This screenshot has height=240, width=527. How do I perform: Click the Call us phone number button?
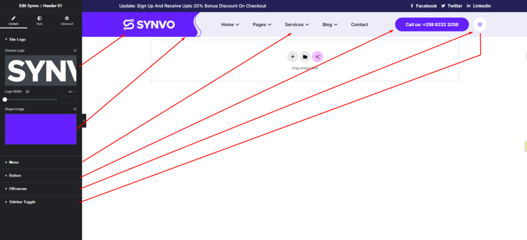tap(432, 25)
